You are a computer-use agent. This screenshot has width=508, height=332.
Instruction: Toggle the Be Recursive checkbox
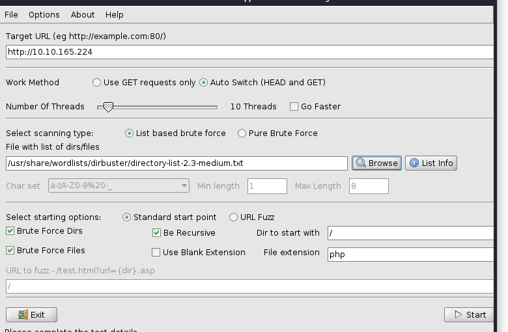point(156,233)
